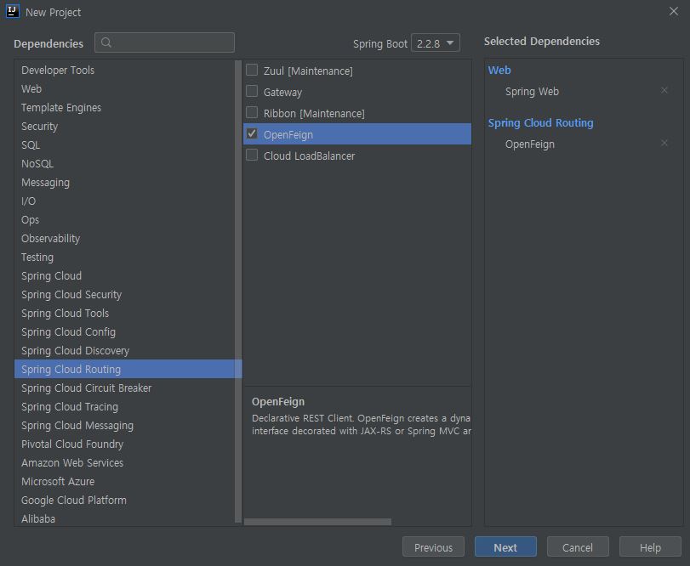Click the description pane horizontal scrollbar

(317, 522)
